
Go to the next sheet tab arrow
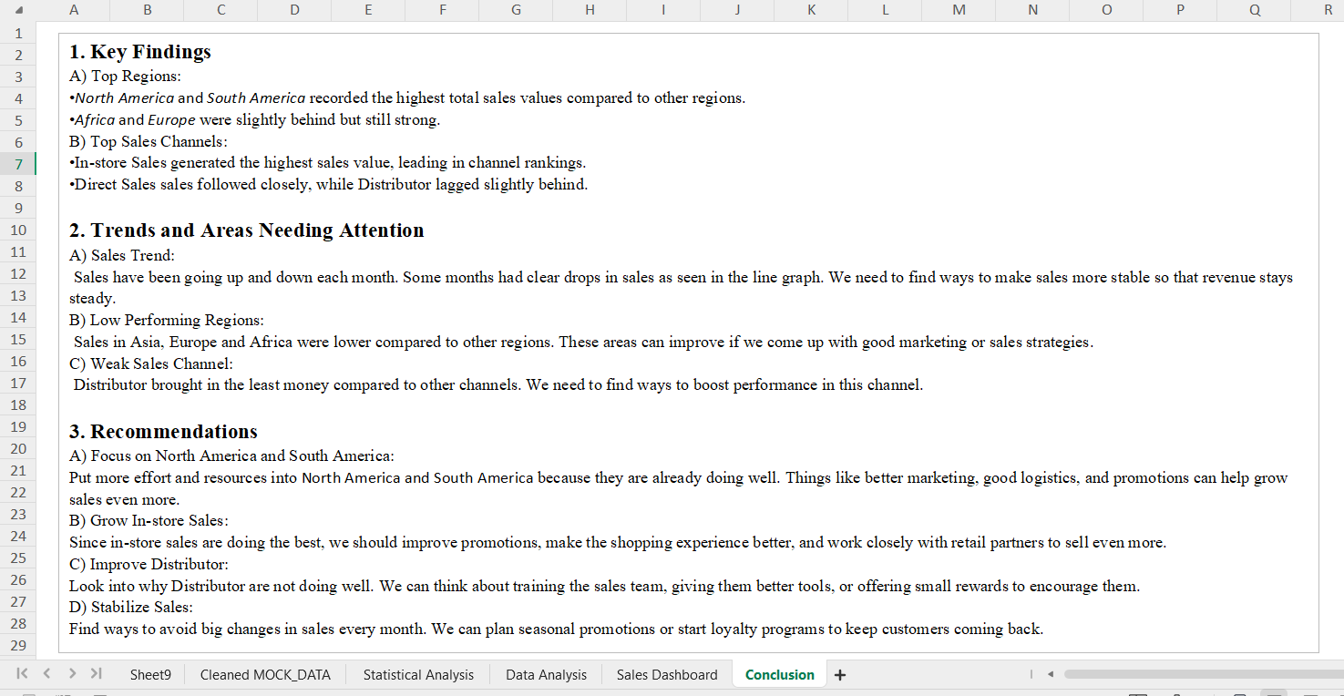(x=71, y=674)
